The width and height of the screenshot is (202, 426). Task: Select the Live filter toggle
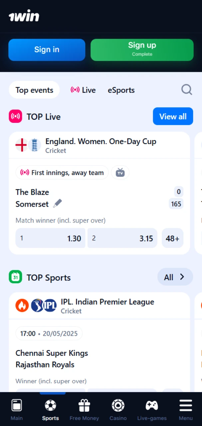coord(83,90)
